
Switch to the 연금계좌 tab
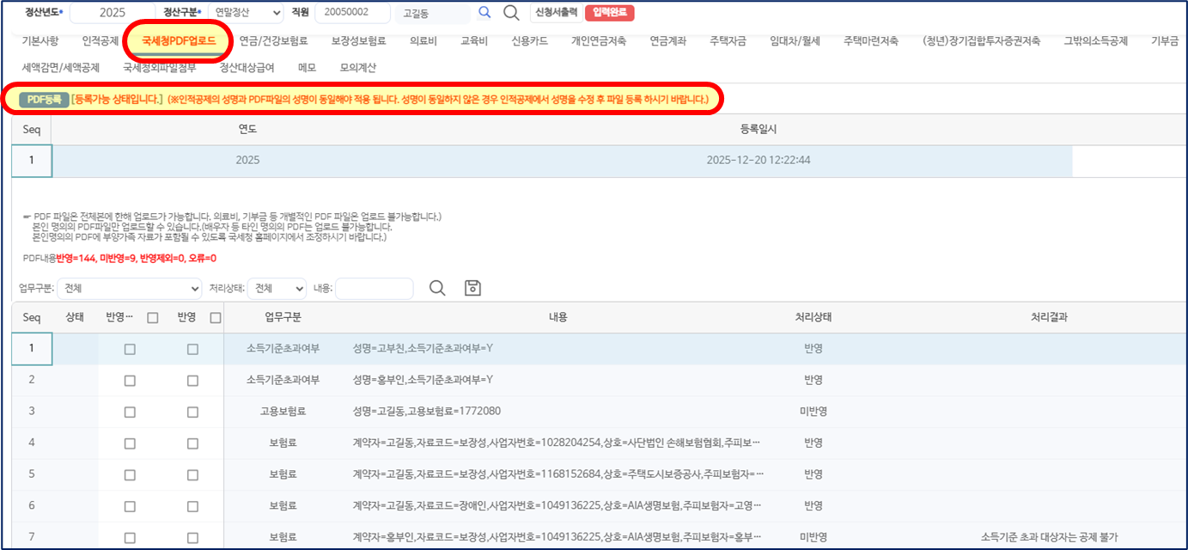coord(667,40)
